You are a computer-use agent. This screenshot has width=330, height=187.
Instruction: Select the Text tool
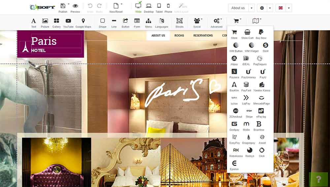tap(34, 23)
